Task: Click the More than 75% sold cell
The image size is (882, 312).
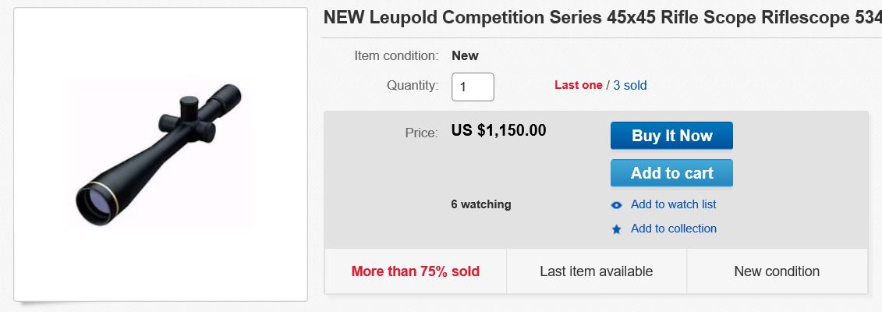Action: (x=415, y=271)
